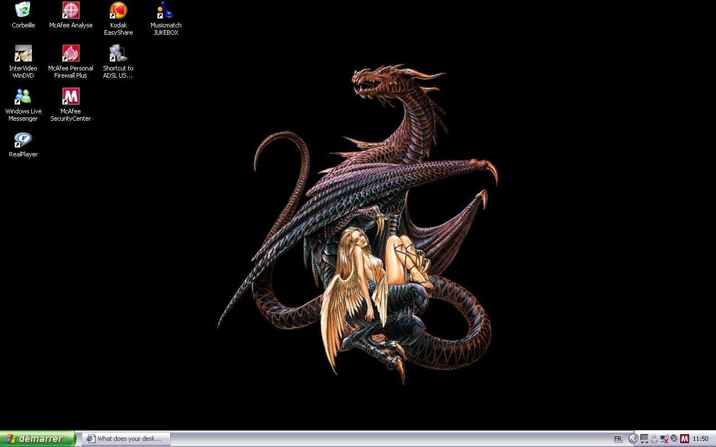
Task: Open the démarrer Start menu
Action: pos(37,439)
